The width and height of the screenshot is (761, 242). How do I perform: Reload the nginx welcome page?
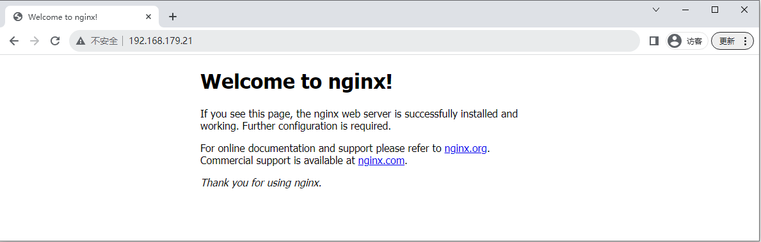[55, 41]
